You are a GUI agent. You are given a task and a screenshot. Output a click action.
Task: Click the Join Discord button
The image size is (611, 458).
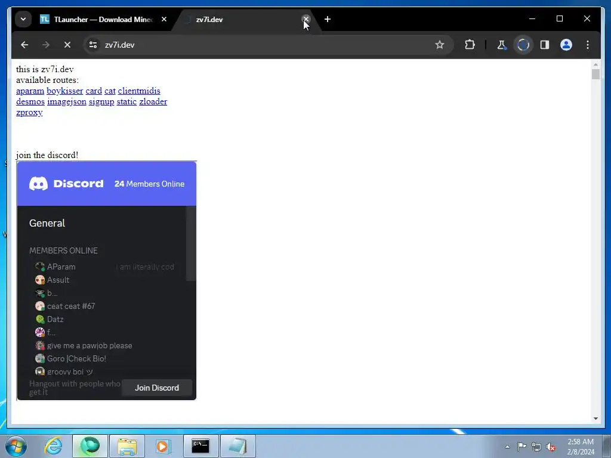pos(157,388)
